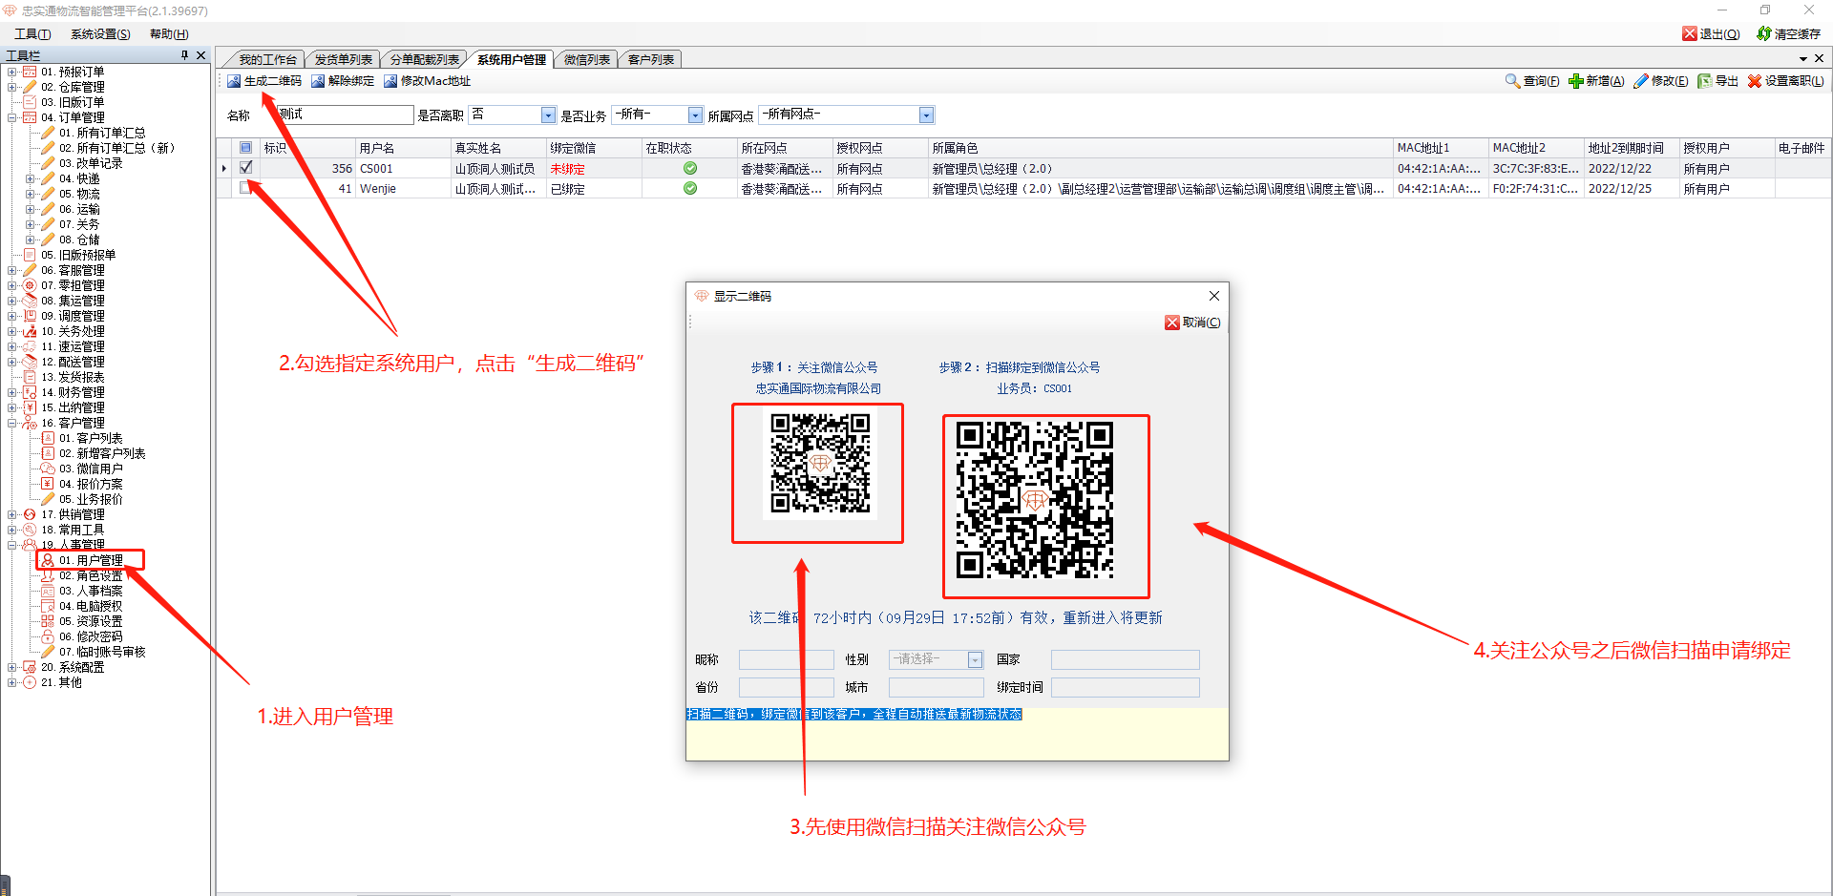1833x896 pixels.
Task: Click 取消 button in QR code dialog
Action: click(x=1192, y=323)
